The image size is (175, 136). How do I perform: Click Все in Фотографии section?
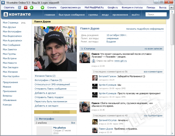coord(73,123)
